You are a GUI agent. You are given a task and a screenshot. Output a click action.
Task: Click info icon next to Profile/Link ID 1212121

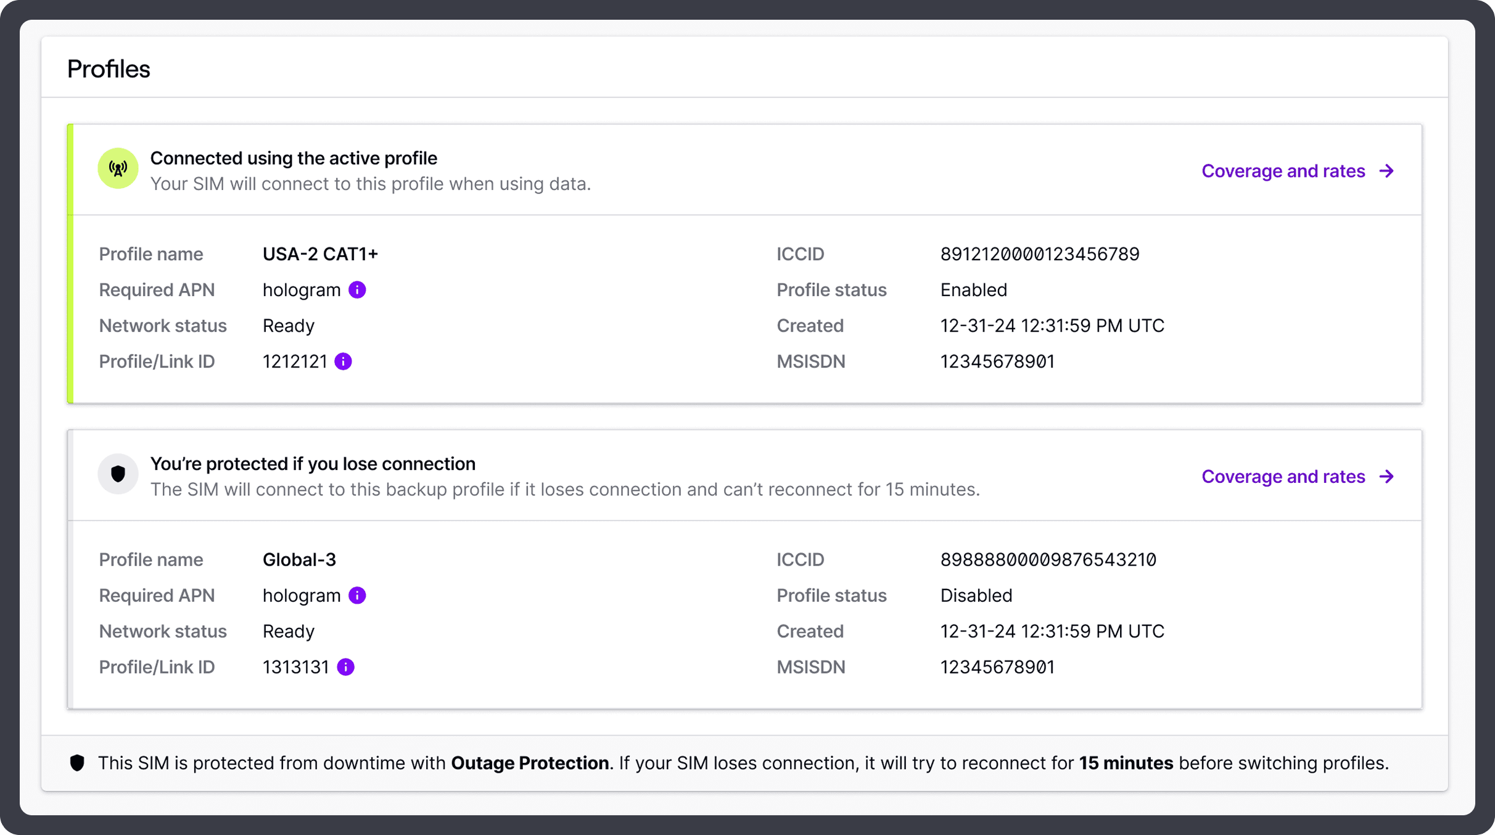click(x=344, y=361)
